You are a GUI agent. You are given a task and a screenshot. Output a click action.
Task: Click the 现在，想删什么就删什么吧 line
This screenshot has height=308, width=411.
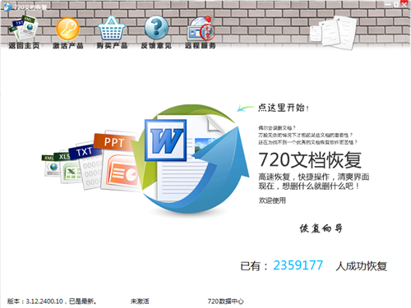click(309, 186)
